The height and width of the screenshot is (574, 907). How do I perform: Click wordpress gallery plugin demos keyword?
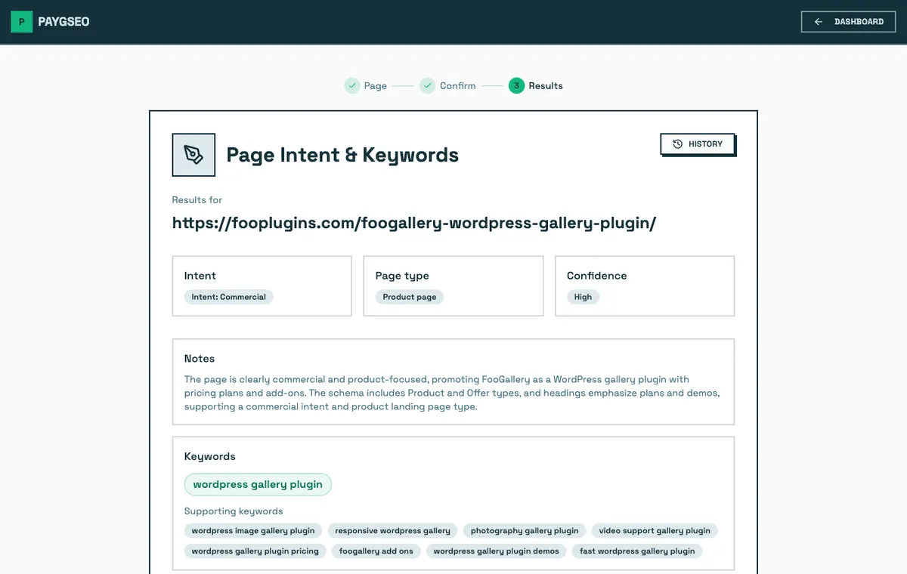(497, 551)
